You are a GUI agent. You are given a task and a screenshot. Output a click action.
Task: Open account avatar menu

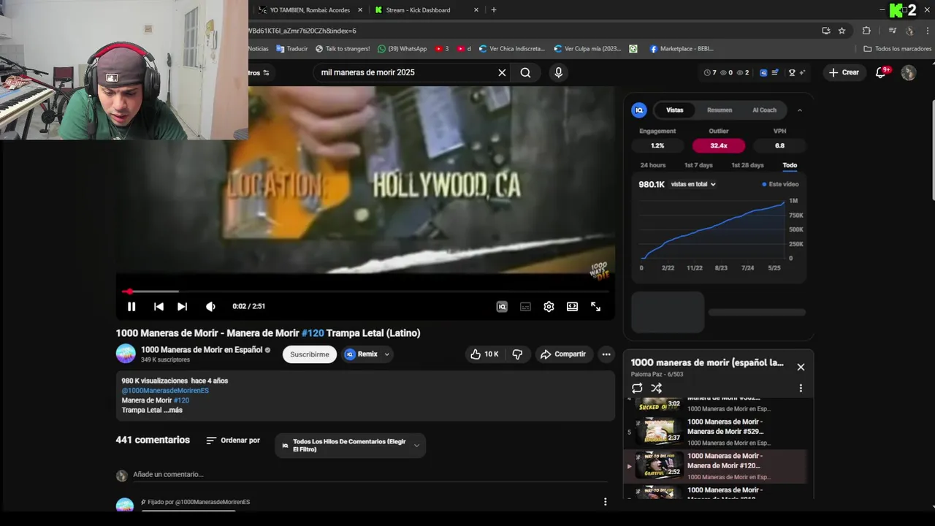[x=908, y=72]
